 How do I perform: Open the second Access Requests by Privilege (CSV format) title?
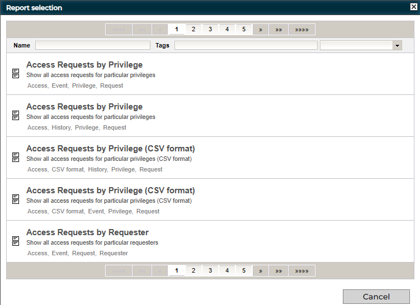[x=110, y=190]
